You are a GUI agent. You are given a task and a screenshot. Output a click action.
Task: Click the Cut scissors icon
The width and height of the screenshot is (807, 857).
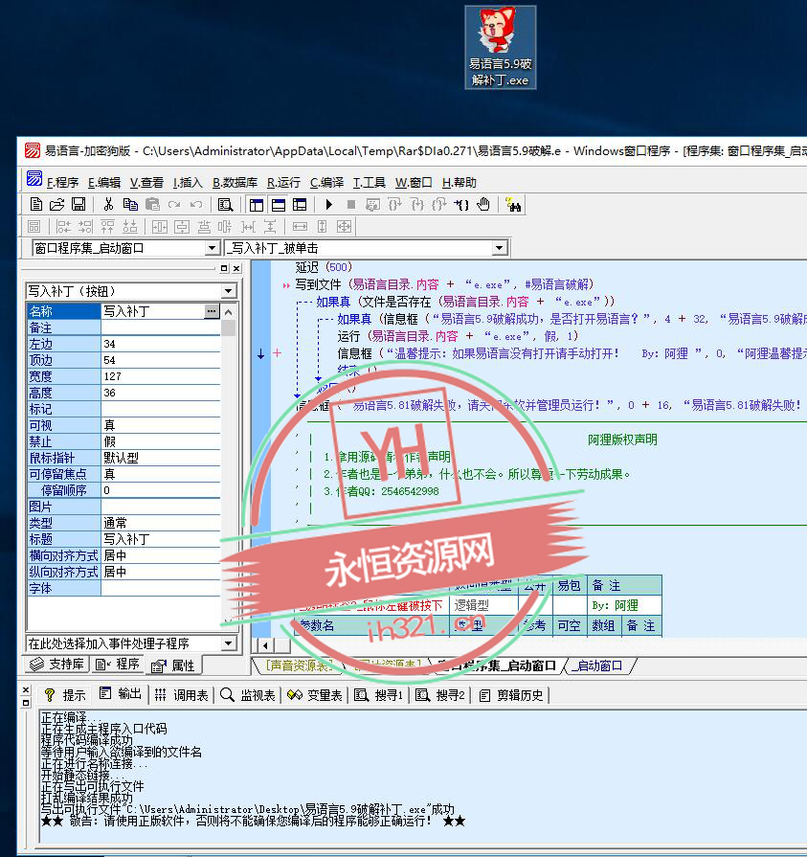click(108, 204)
